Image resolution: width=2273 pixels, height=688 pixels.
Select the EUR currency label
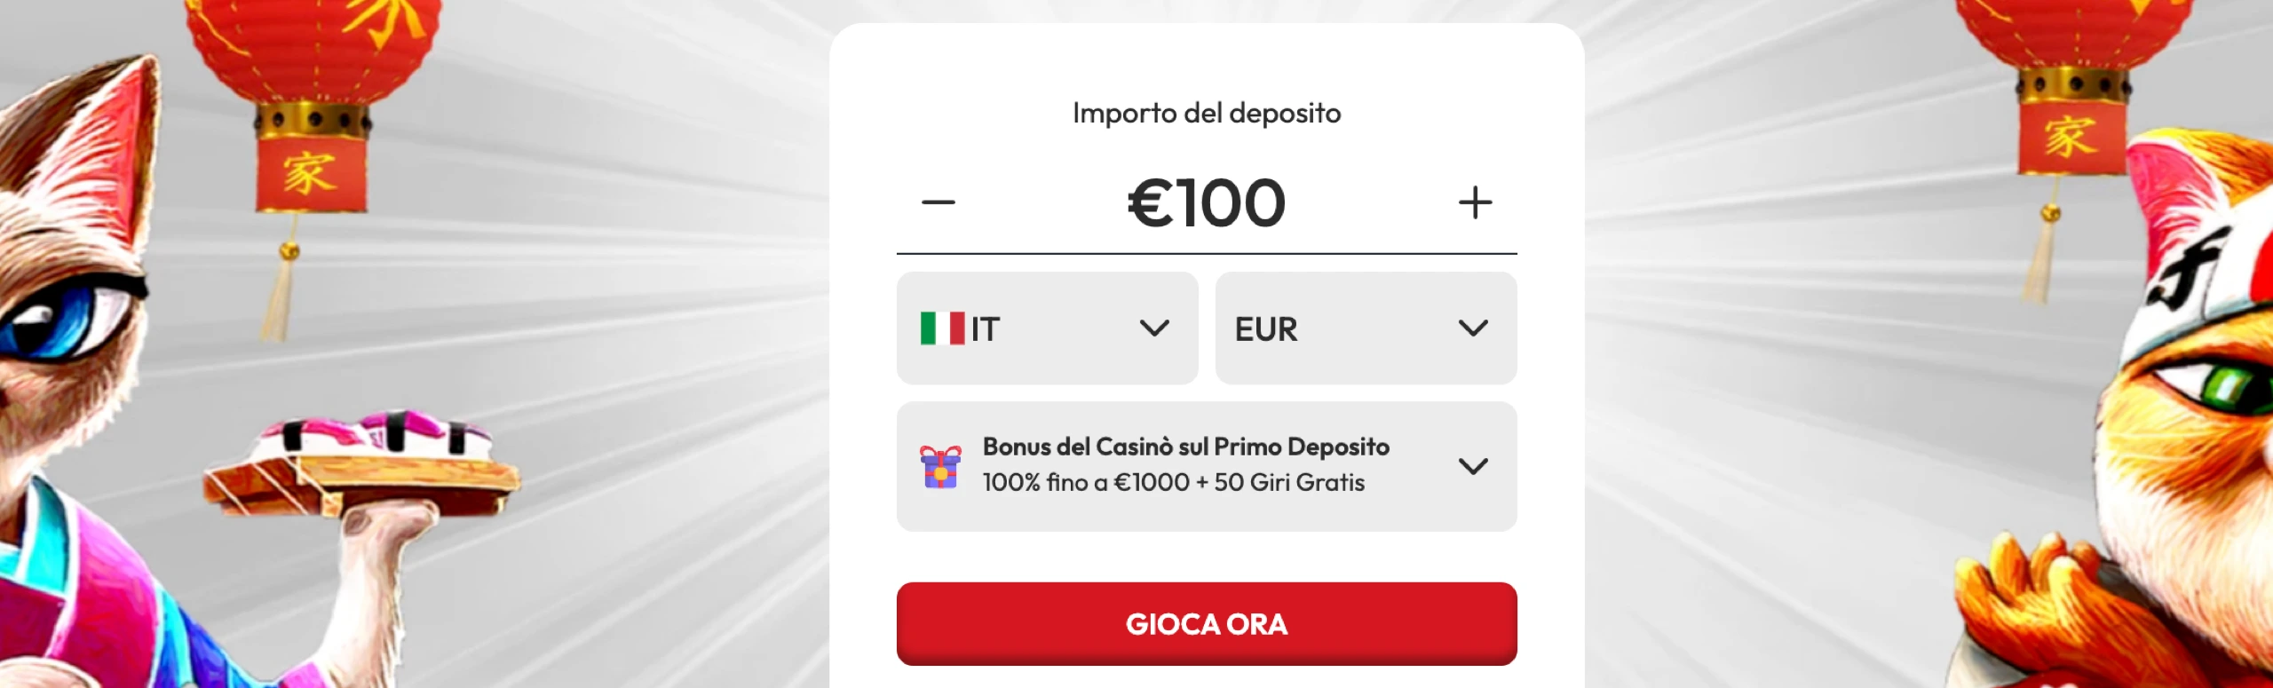tap(1266, 329)
